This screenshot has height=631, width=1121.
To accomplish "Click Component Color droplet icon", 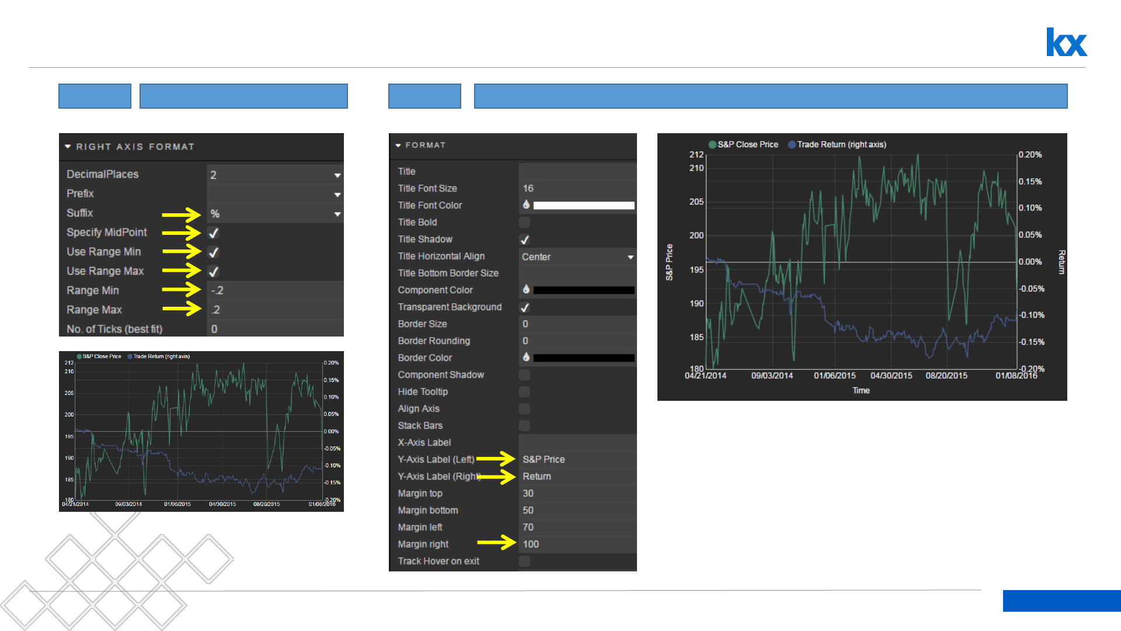I will [x=526, y=290].
